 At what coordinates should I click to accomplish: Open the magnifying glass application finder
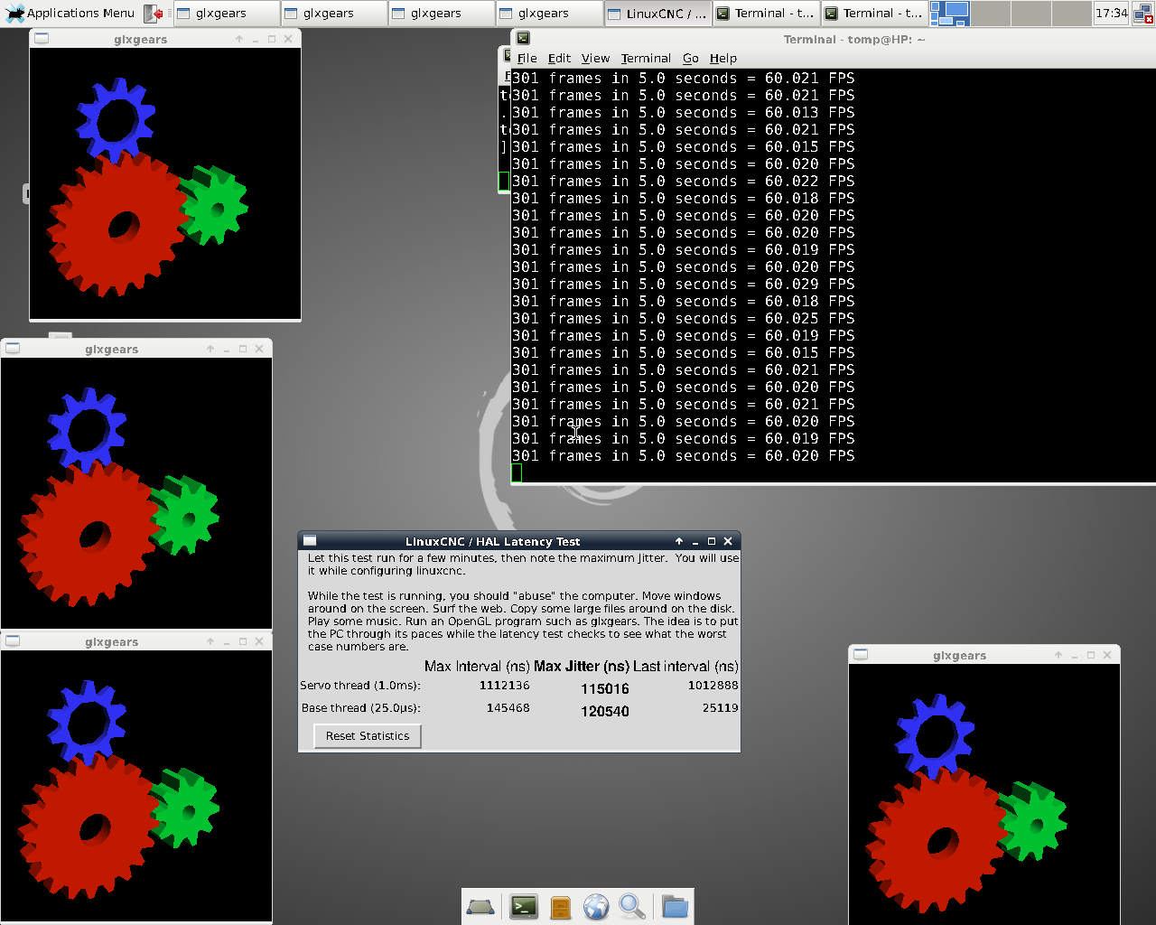coord(632,906)
